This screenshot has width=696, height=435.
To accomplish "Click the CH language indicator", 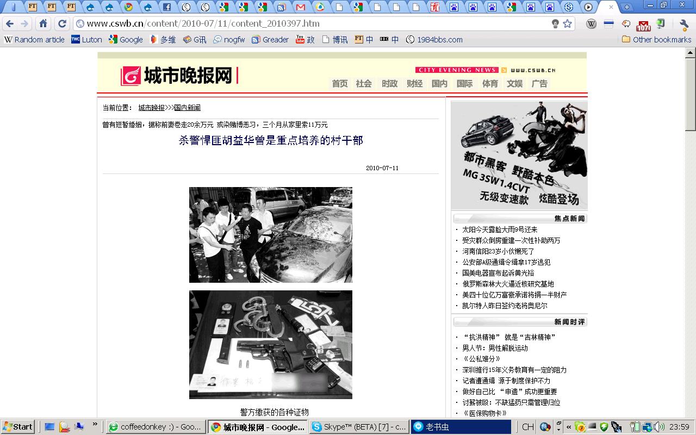I will (x=527, y=427).
